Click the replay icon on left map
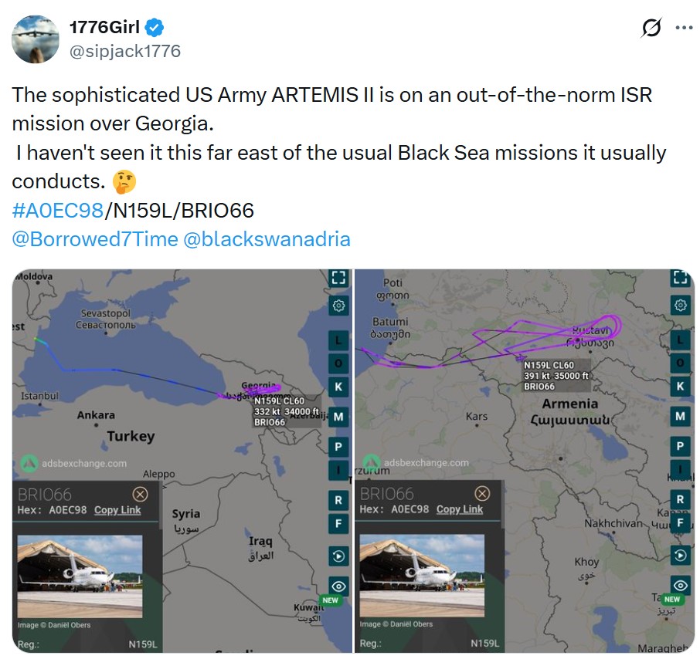This screenshot has height=659, width=700. (338, 556)
